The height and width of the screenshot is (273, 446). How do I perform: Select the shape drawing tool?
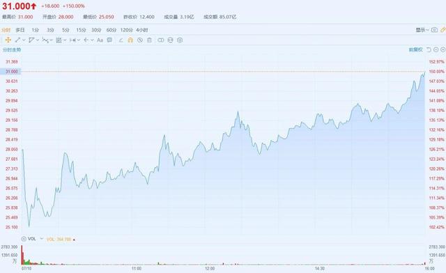pos(31,40)
